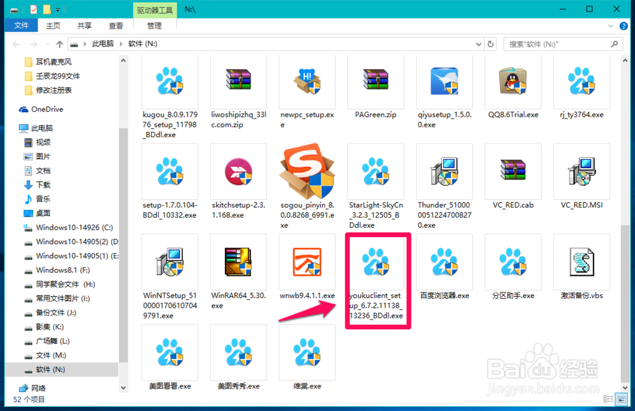Switch to the 主页 ribbon tab
This screenshot has height=411, width=635.
click(x=53, y=25)
